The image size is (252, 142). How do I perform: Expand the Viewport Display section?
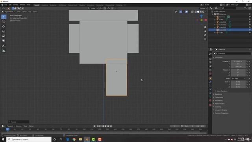[x=221, y=110]
